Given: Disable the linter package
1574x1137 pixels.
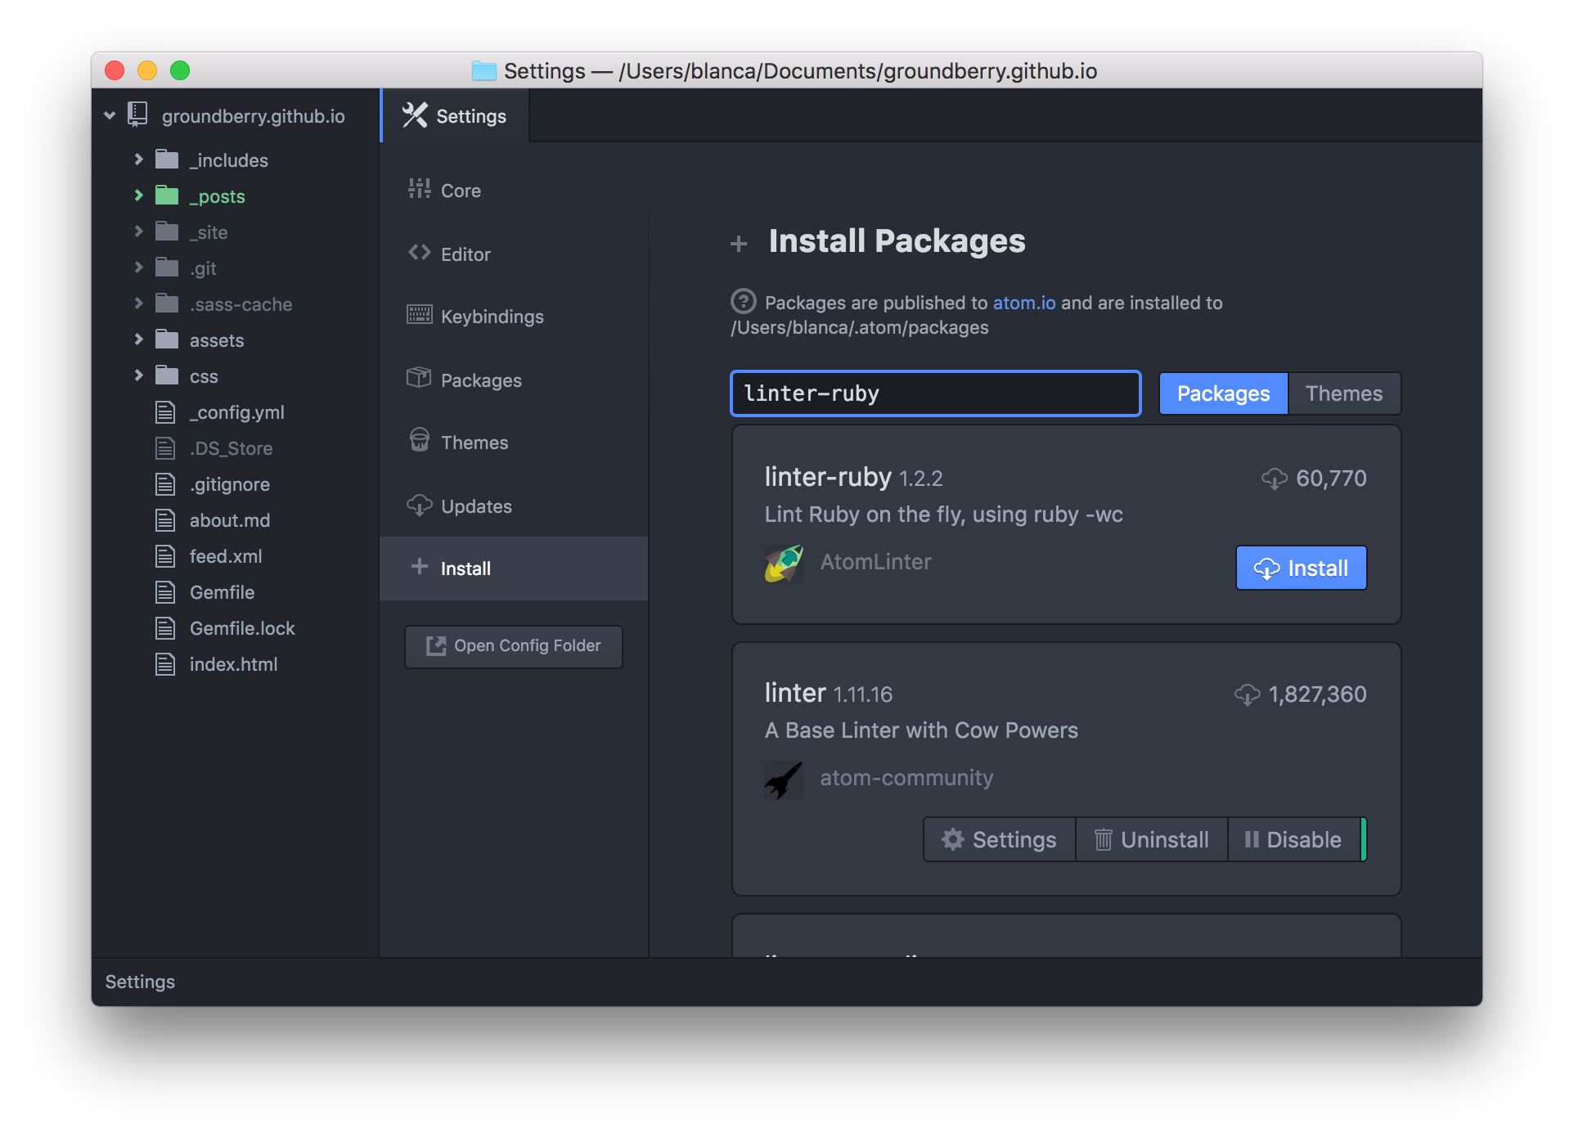Looking at the screenshot, I should 1294,839.
